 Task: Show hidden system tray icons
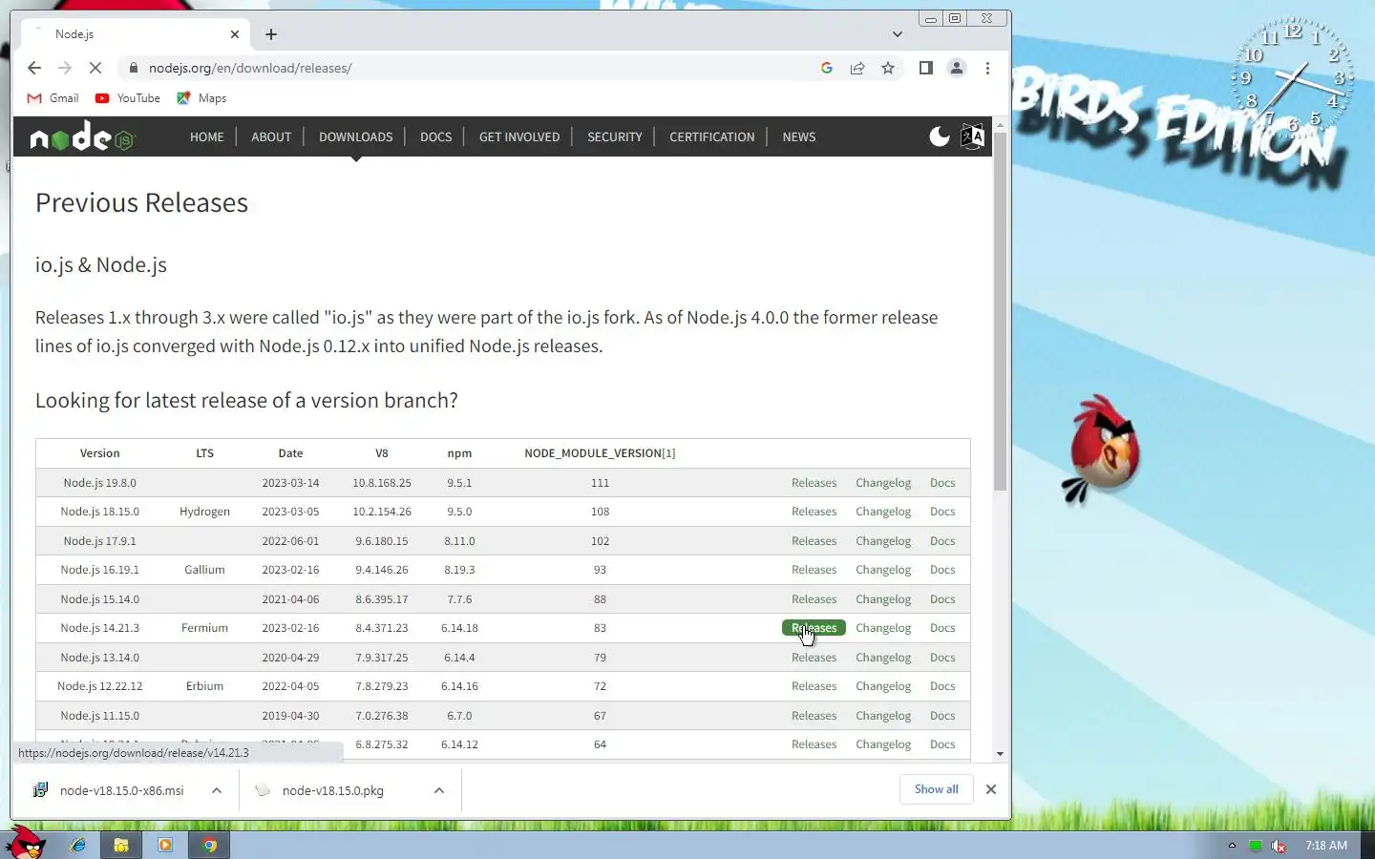tap(1232, 846)
